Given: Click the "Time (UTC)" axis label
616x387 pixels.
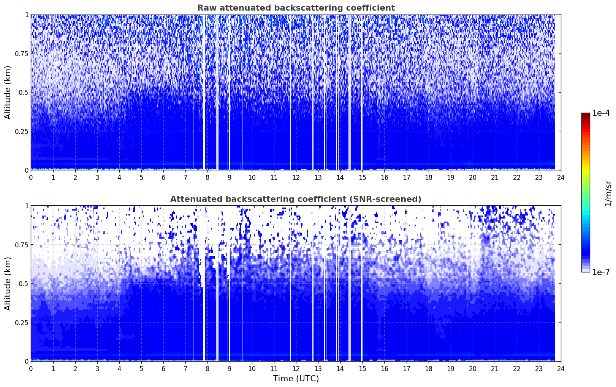Looking at the screenshot, I should coord(296,379).
